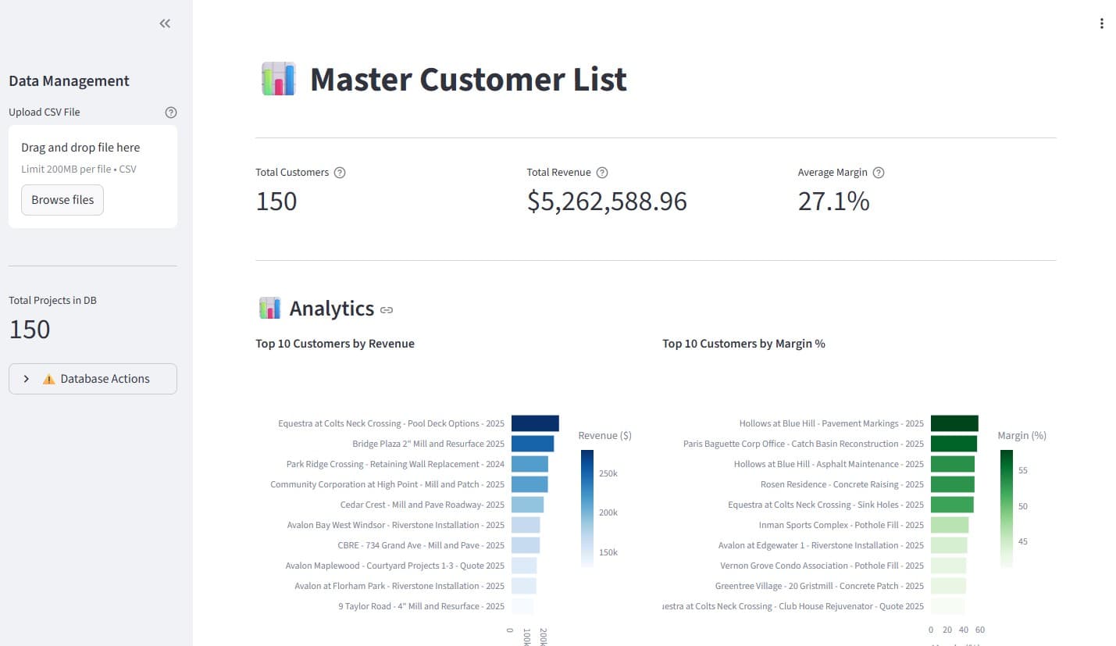Open the Average Margin help icon
This screenshot has height=646, width=1116.
[879, 172]
